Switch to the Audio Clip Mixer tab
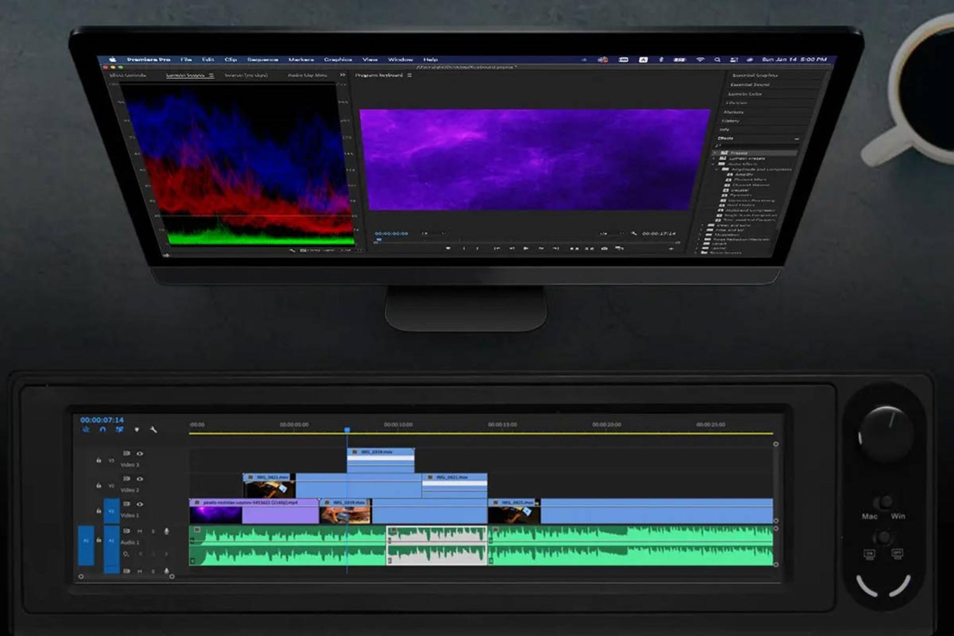Screen dimensions: 954x636 tap(307, 76)
